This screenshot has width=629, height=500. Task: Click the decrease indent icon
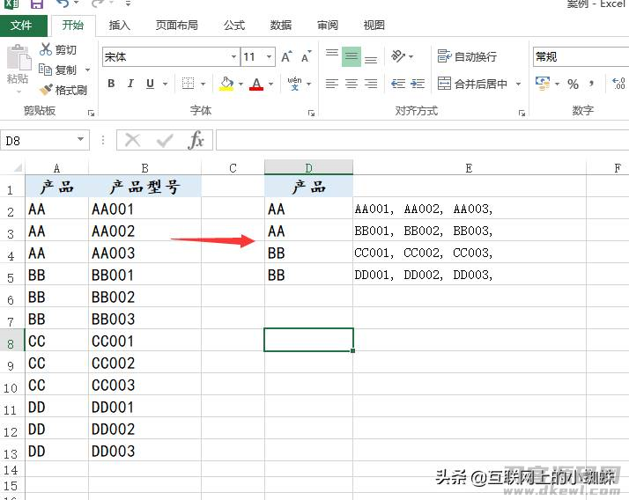(398, 84)
